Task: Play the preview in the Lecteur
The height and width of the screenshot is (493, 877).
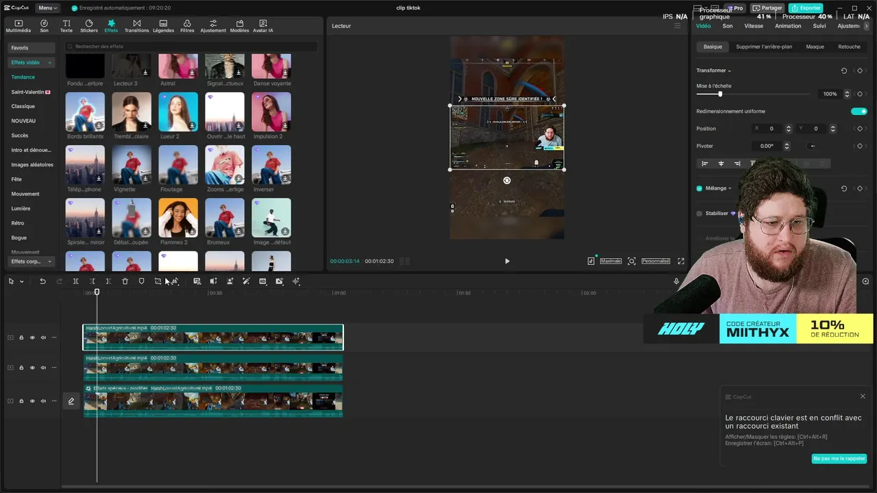Action: pyautogui.click(x=507, y=261)
